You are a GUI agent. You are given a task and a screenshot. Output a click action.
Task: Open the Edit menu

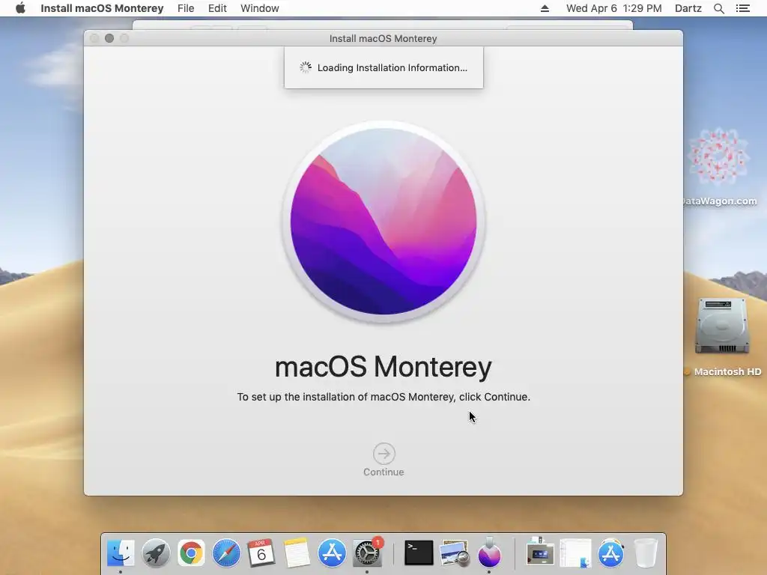click(x=217, y=8)
